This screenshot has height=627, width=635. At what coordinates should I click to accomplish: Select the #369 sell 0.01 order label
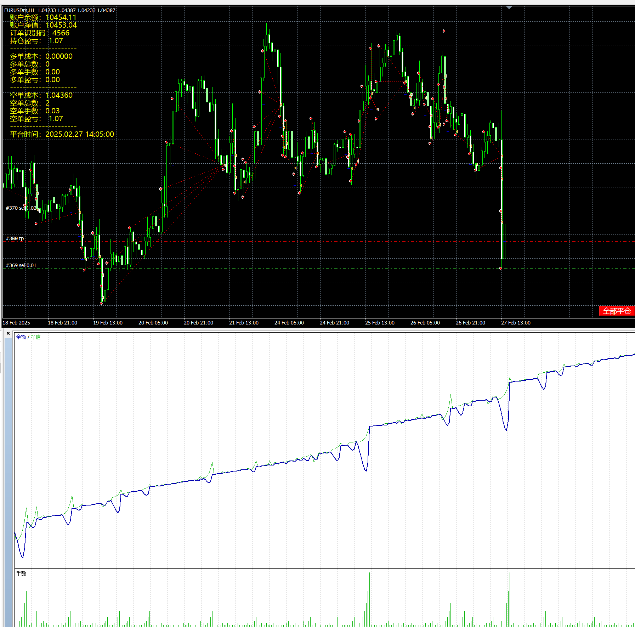tap(21, 265)
